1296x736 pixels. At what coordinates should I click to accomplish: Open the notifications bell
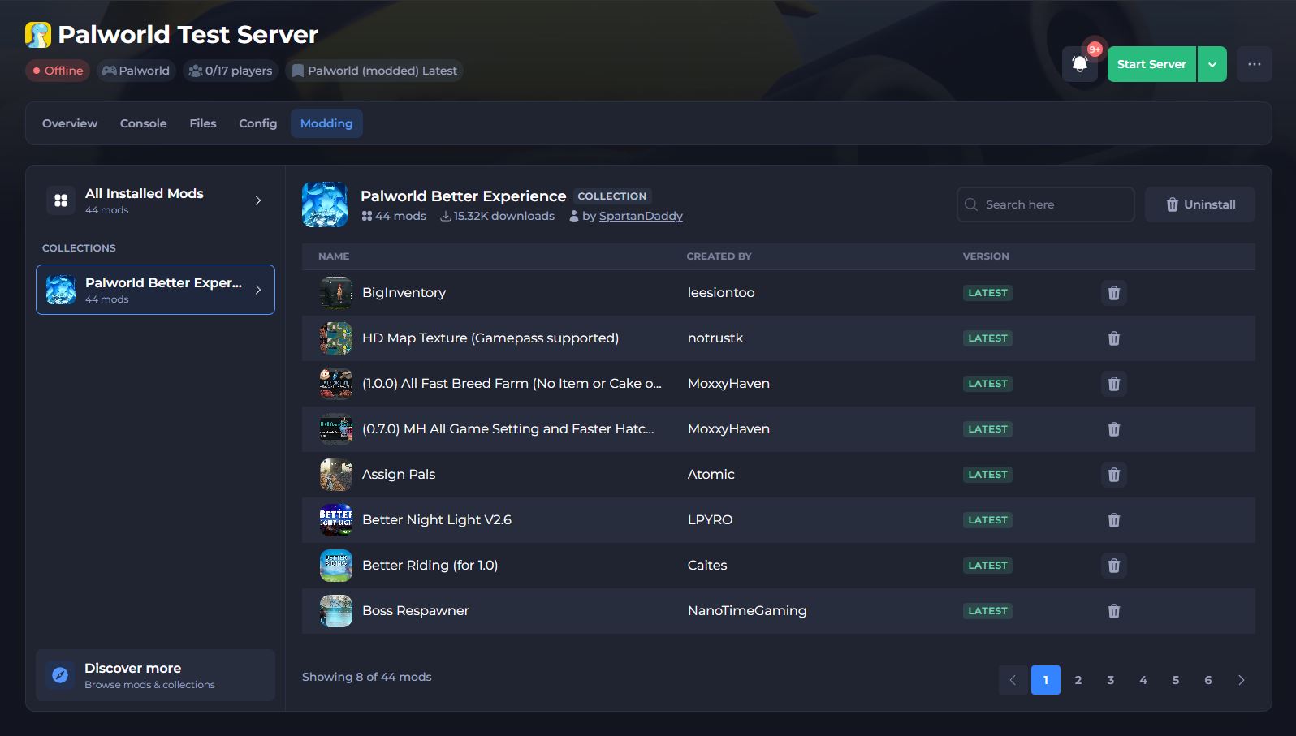coord(1080,64)
